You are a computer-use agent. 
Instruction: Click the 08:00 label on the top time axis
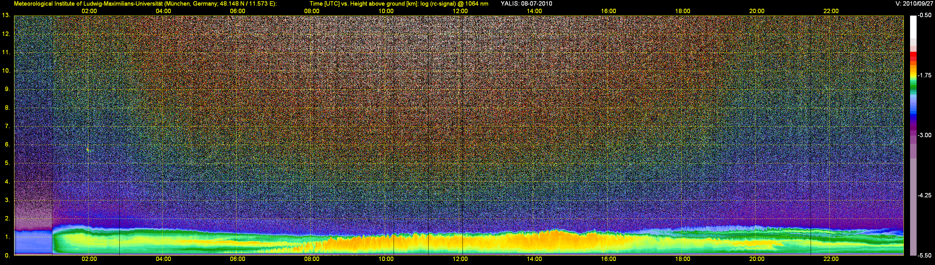[x=311, y=11]
